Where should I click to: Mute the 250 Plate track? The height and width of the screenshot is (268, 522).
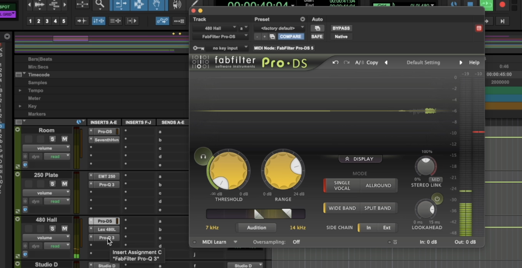click(x=65, y=184)
